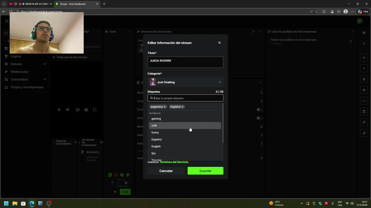Play the stream preview
Image resolution: width=371 pixels, height=208 pixels.
click(59, 110)
